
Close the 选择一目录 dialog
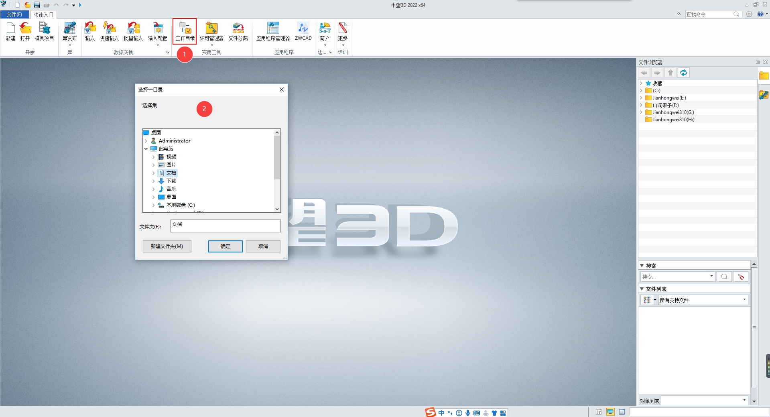pos(282,90)
